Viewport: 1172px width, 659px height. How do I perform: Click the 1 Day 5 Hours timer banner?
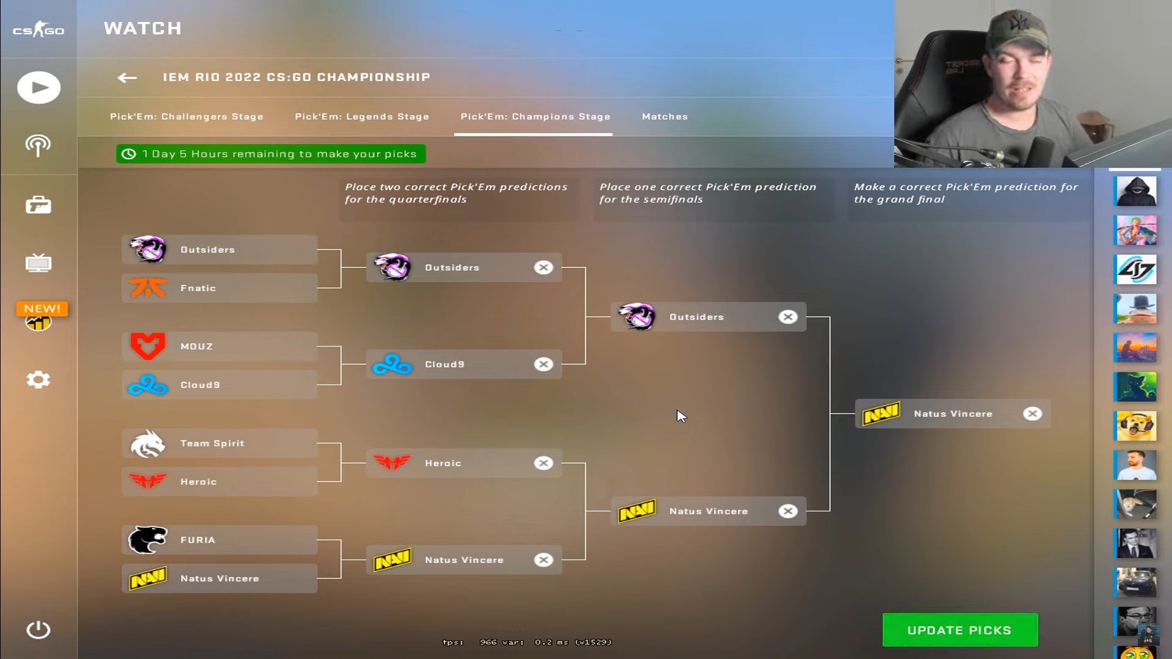(270, 154)
